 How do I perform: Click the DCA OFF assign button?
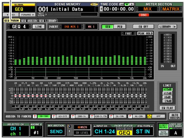pos(158,116)
